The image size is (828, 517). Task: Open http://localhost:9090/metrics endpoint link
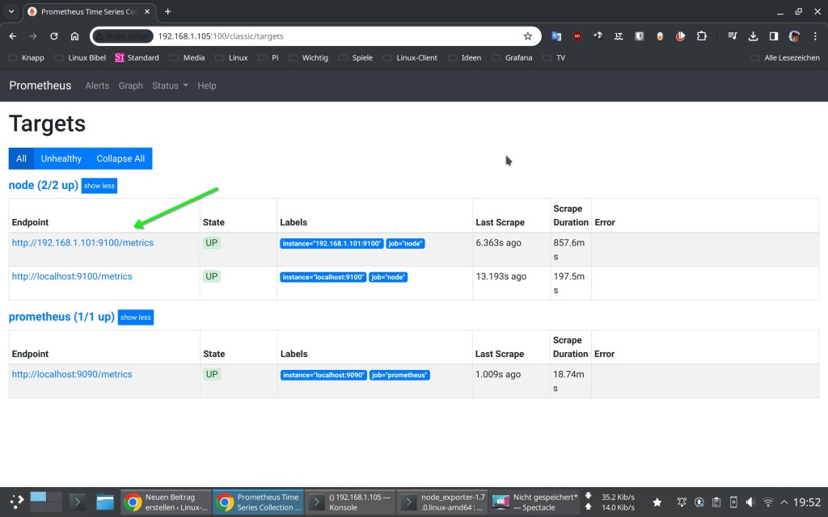click(x=72, y=374)
